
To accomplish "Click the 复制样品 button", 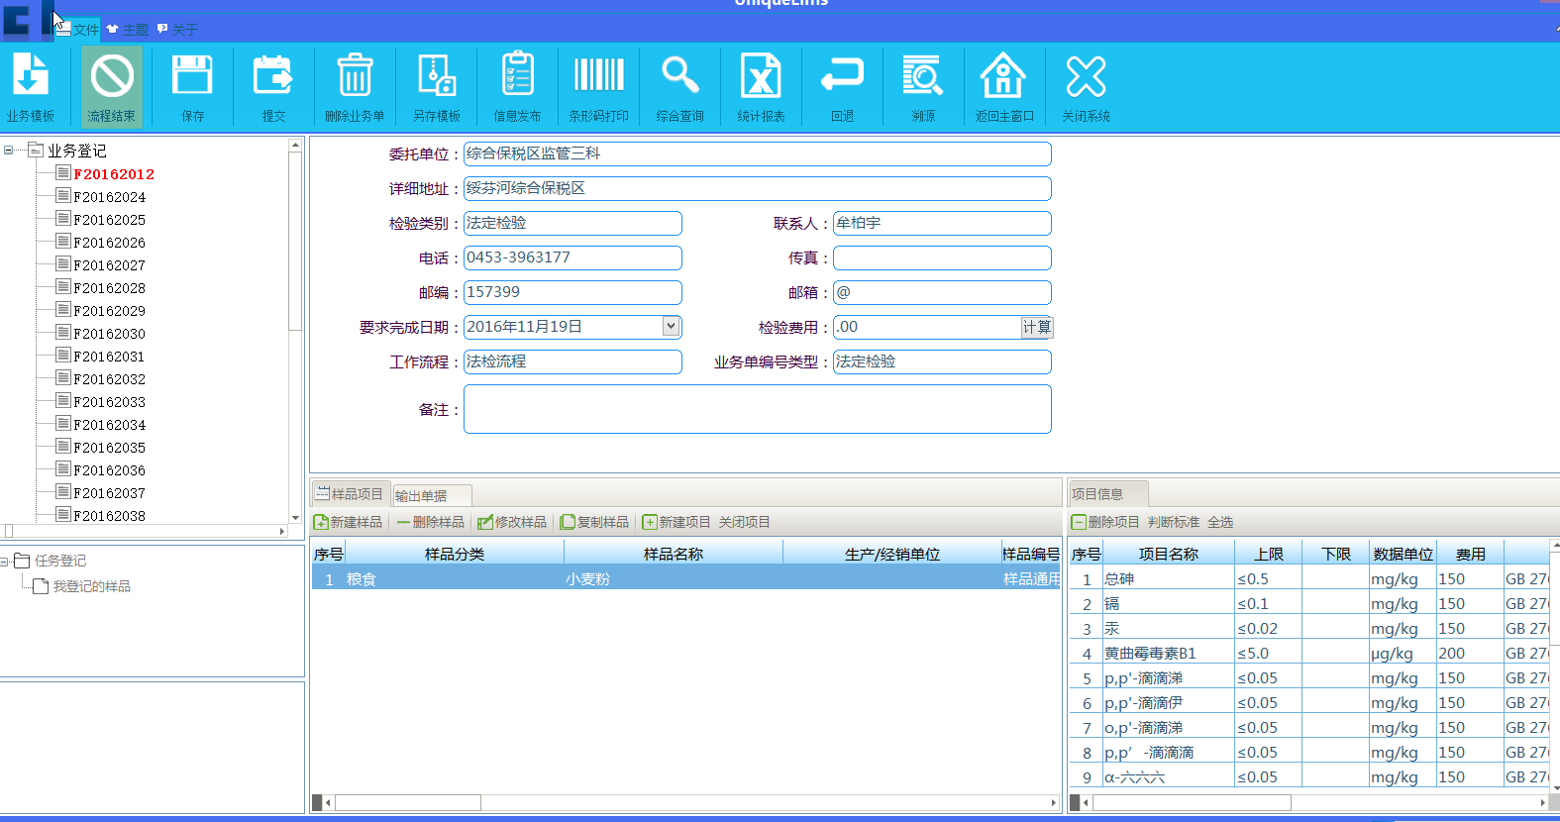I will click(x=594, y=522).
